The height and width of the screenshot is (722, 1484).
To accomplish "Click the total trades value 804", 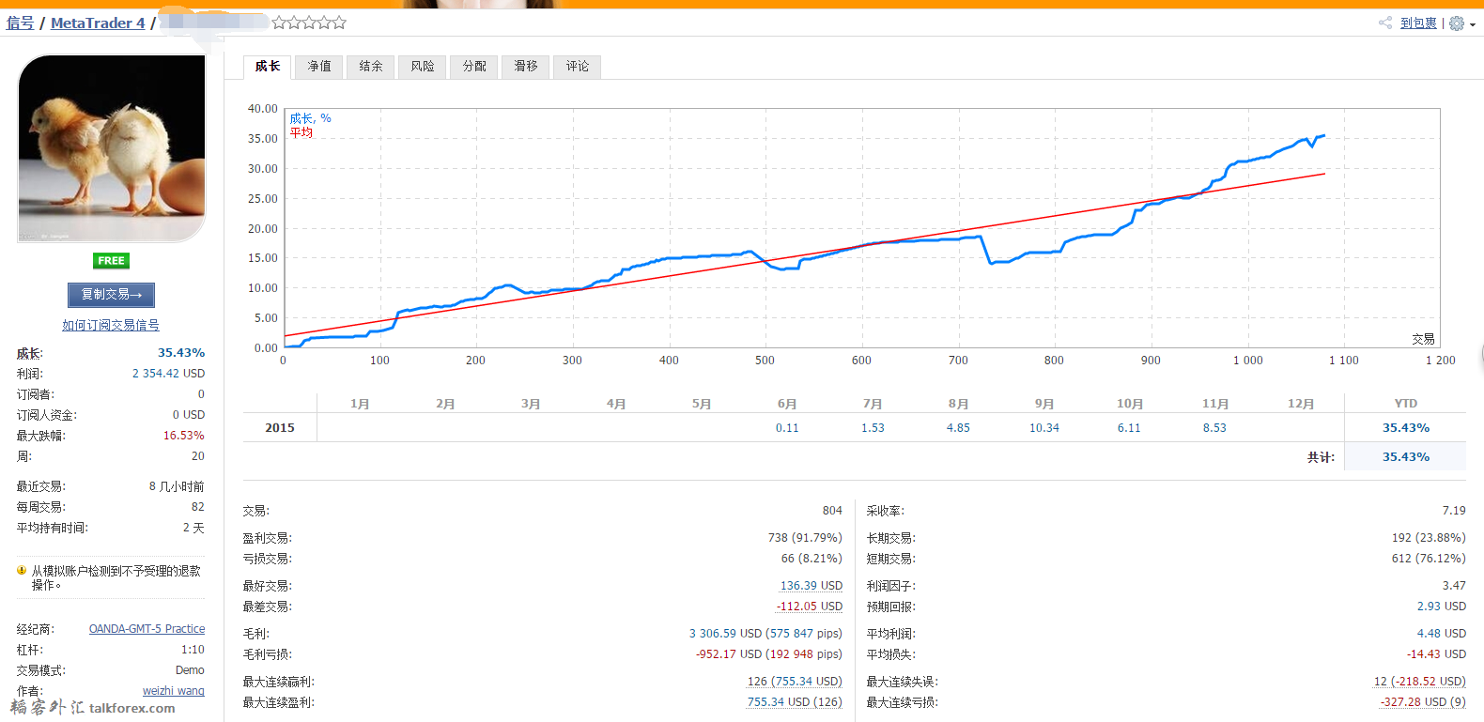I will pyautogui.click(x=832, y=511).
